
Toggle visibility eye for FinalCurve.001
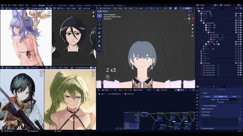click(x=238, y=65)
